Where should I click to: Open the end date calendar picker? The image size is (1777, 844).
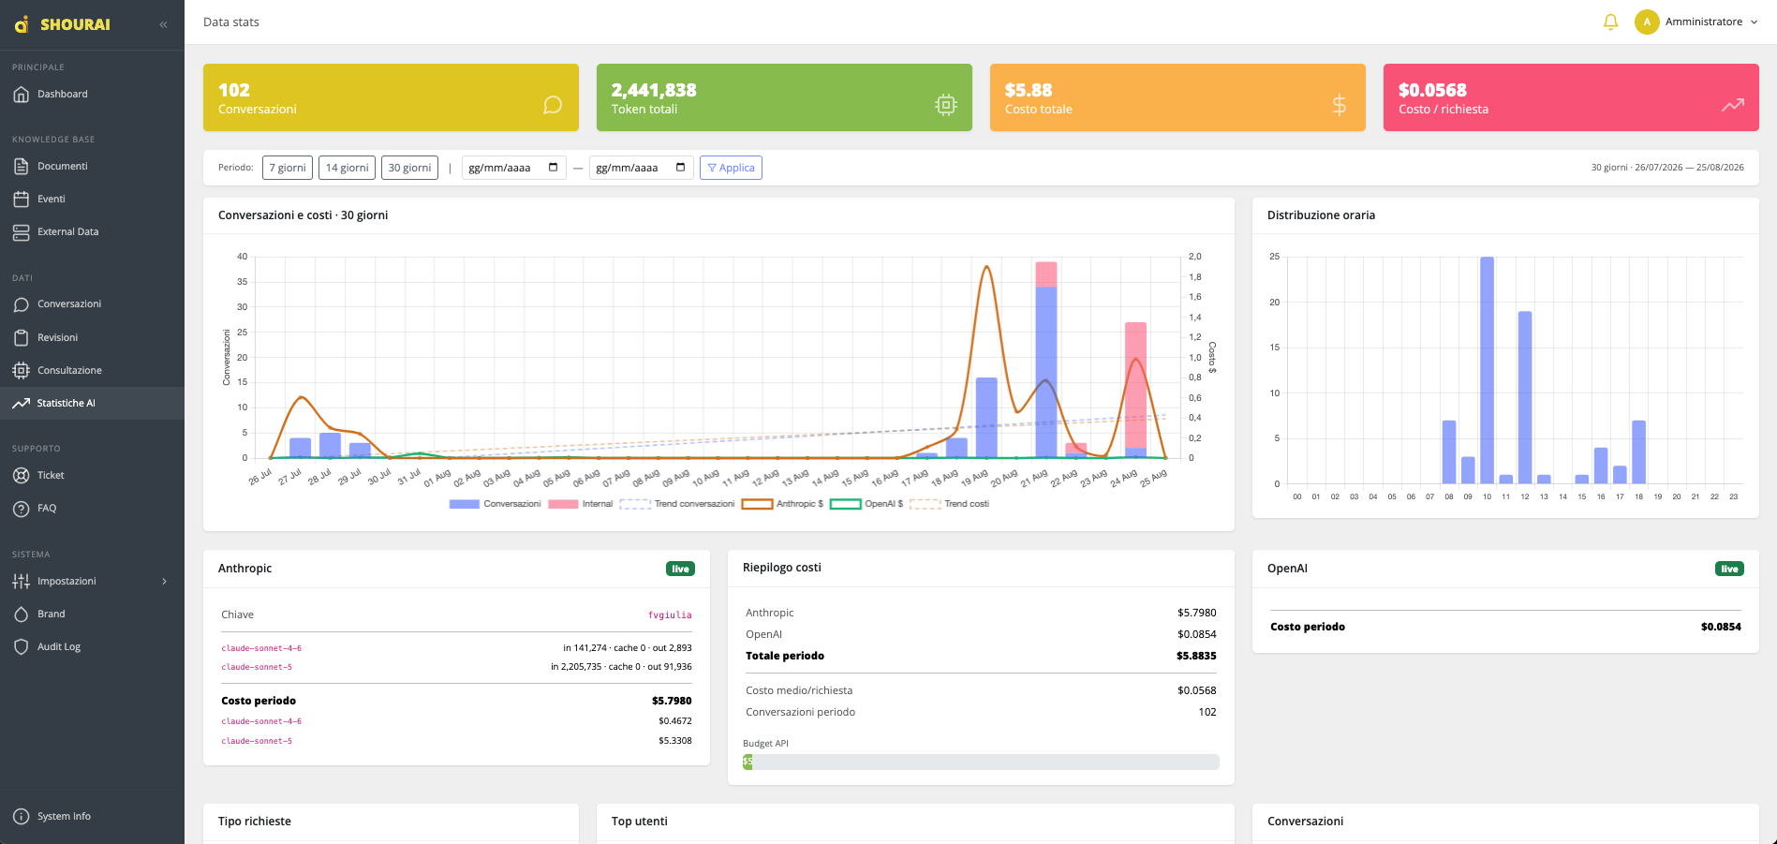point(680,168)
